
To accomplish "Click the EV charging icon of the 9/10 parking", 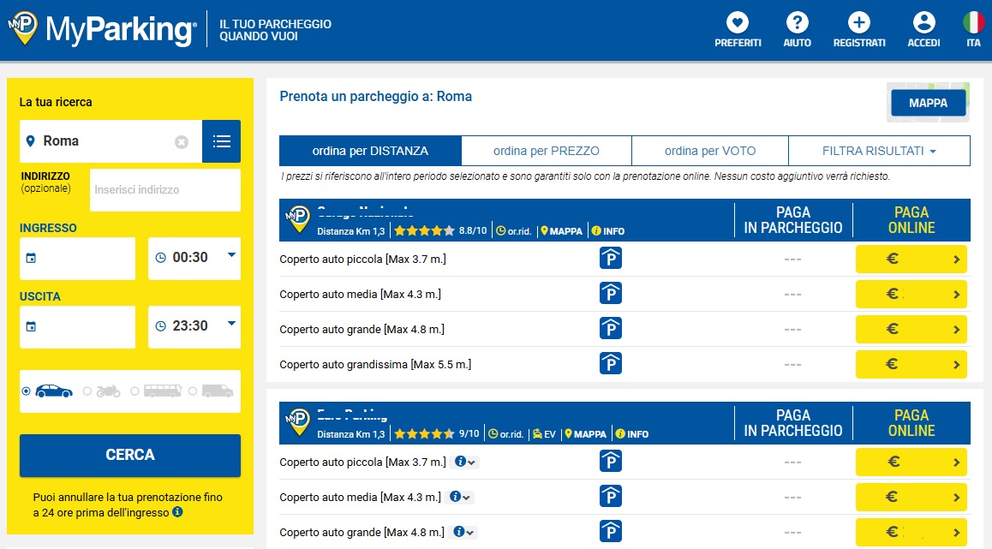I will [544, 434].
